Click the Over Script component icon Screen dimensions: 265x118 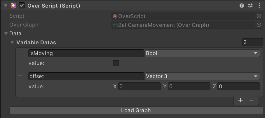(13, 6)
